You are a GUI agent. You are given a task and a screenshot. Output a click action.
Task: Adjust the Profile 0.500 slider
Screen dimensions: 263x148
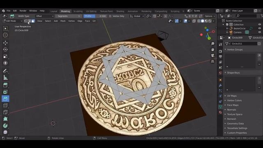click(95, 16)
